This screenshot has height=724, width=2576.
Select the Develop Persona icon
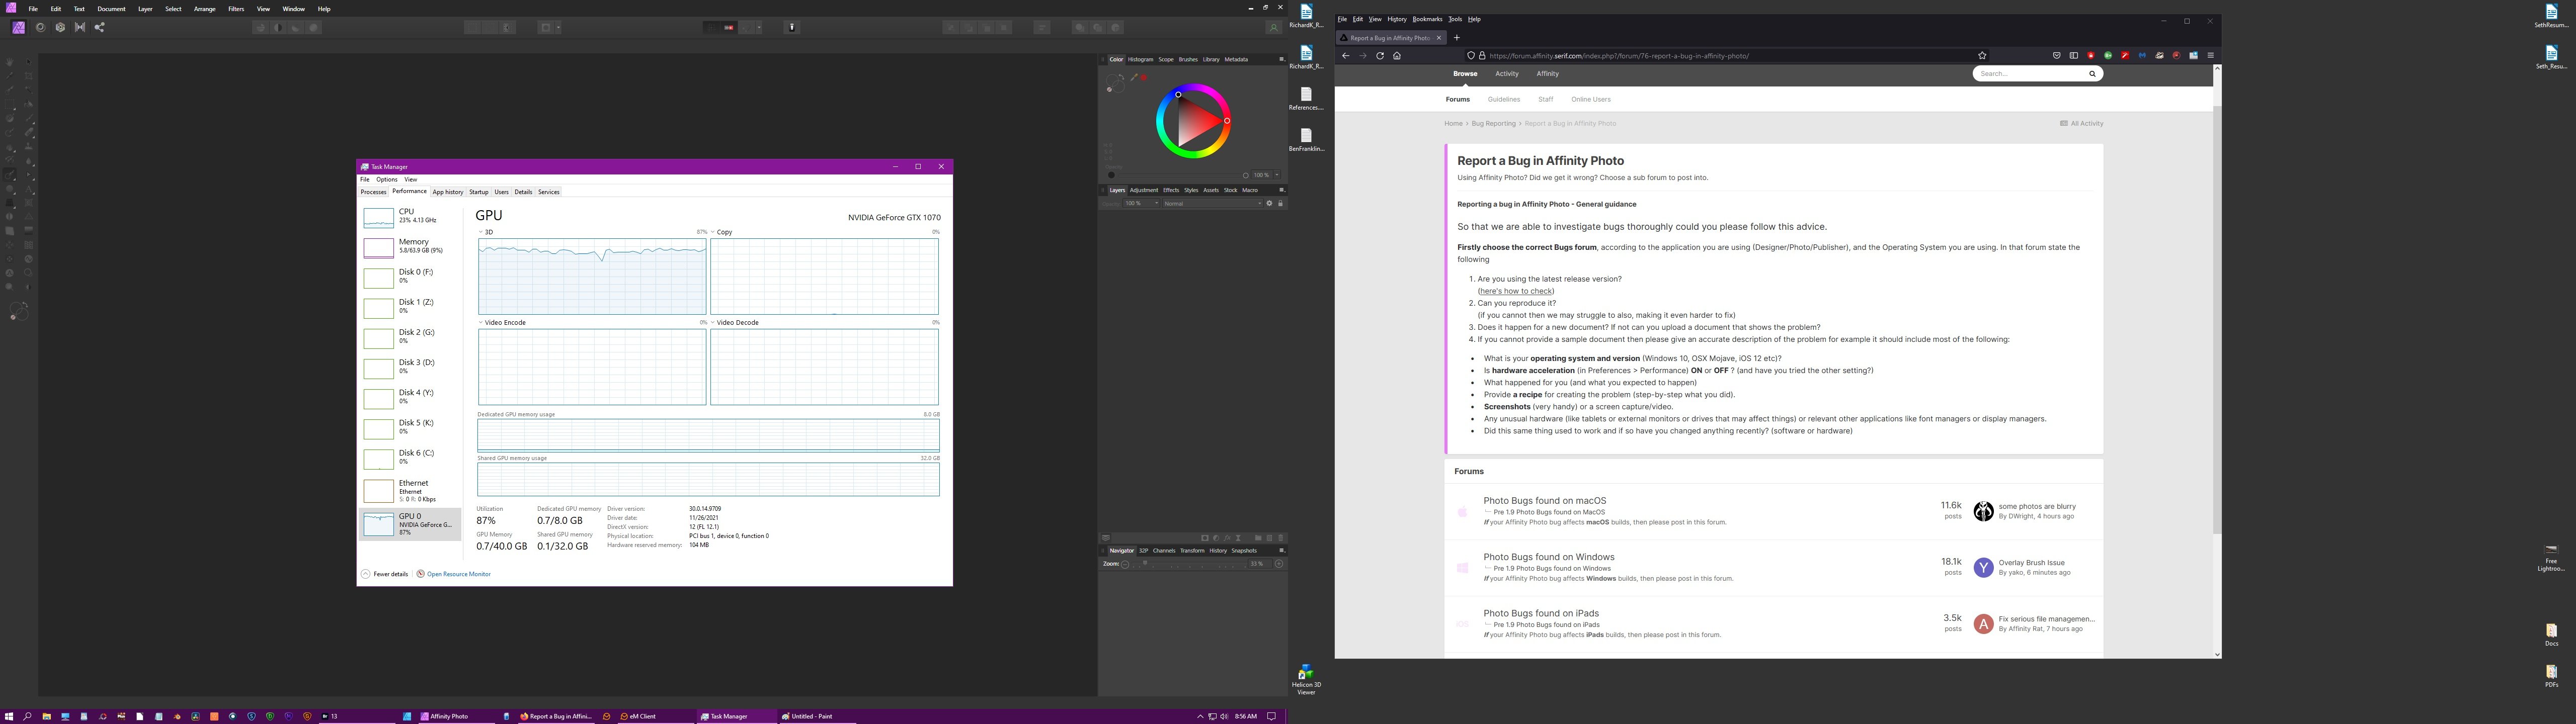(60, 27)
